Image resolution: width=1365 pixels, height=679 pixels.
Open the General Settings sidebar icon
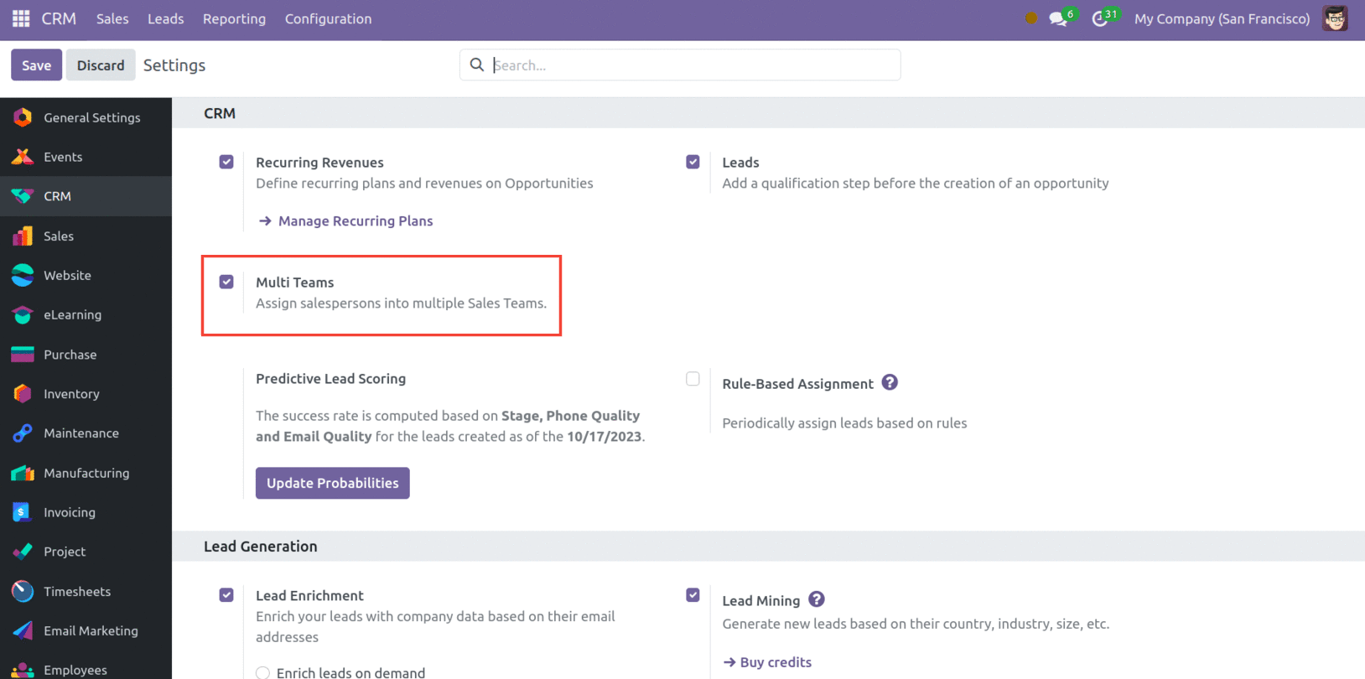pyautogui.click(x=23, y=117)
